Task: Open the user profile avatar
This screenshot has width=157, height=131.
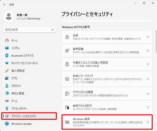Action: tap(9, 17)
